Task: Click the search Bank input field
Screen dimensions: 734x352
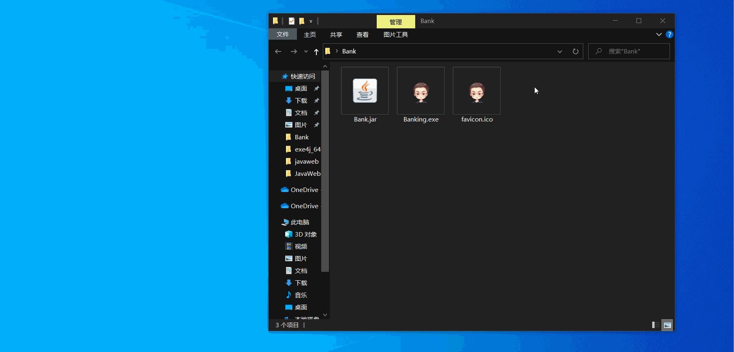Action: click(629, 51)
